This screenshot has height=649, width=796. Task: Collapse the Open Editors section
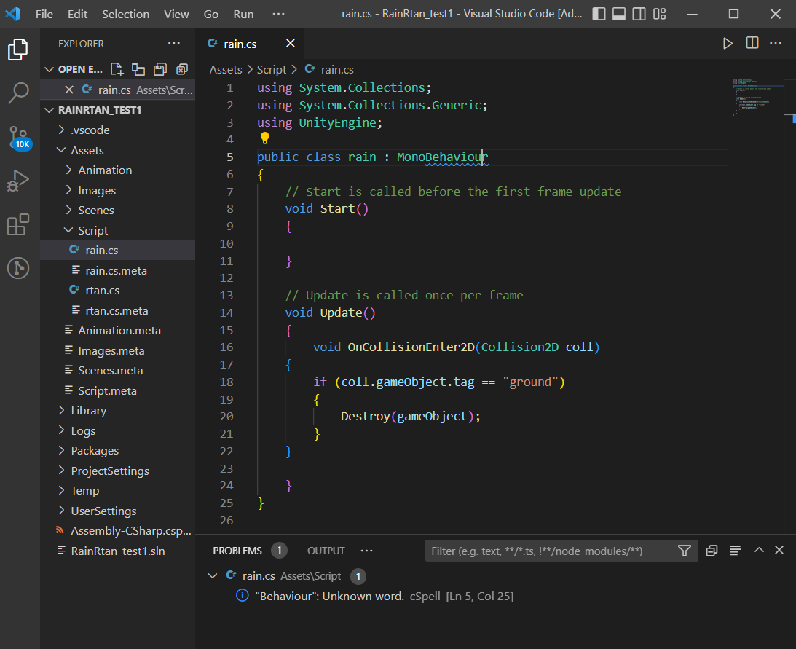coord(50,70)
